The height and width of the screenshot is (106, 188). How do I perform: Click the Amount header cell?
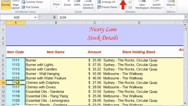pos(95,52)
